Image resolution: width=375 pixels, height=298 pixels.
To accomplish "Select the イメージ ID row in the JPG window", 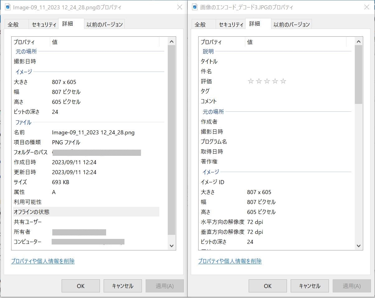I will [x=273, y=182].
